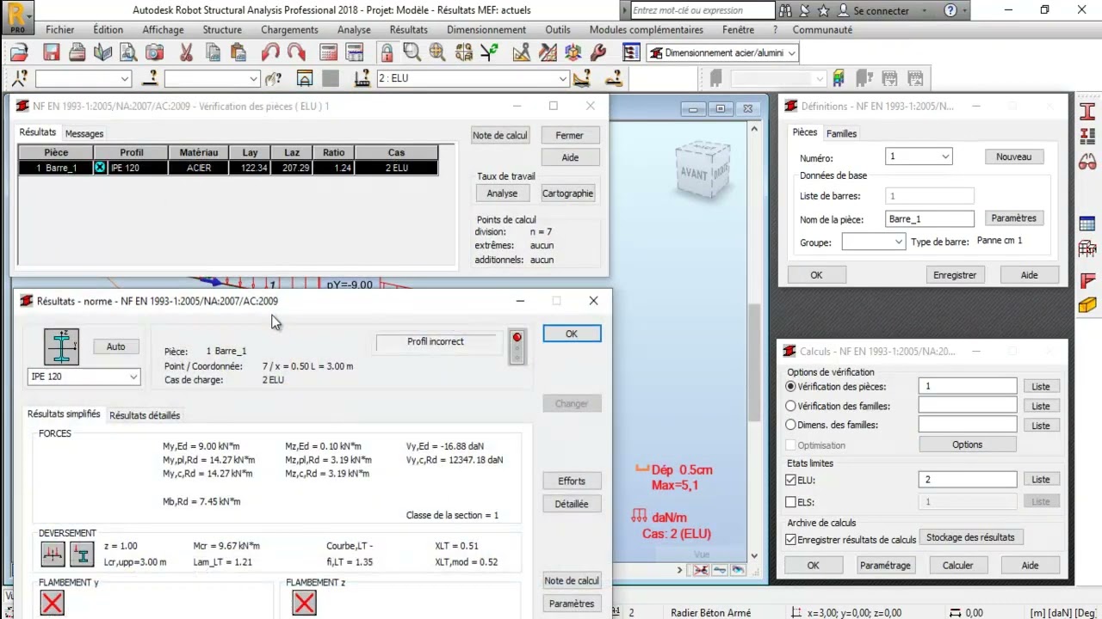This screenshot has width=1102, height=619.
Task: Click the Auto button next to the profile icon
Action: click(115, 346)
